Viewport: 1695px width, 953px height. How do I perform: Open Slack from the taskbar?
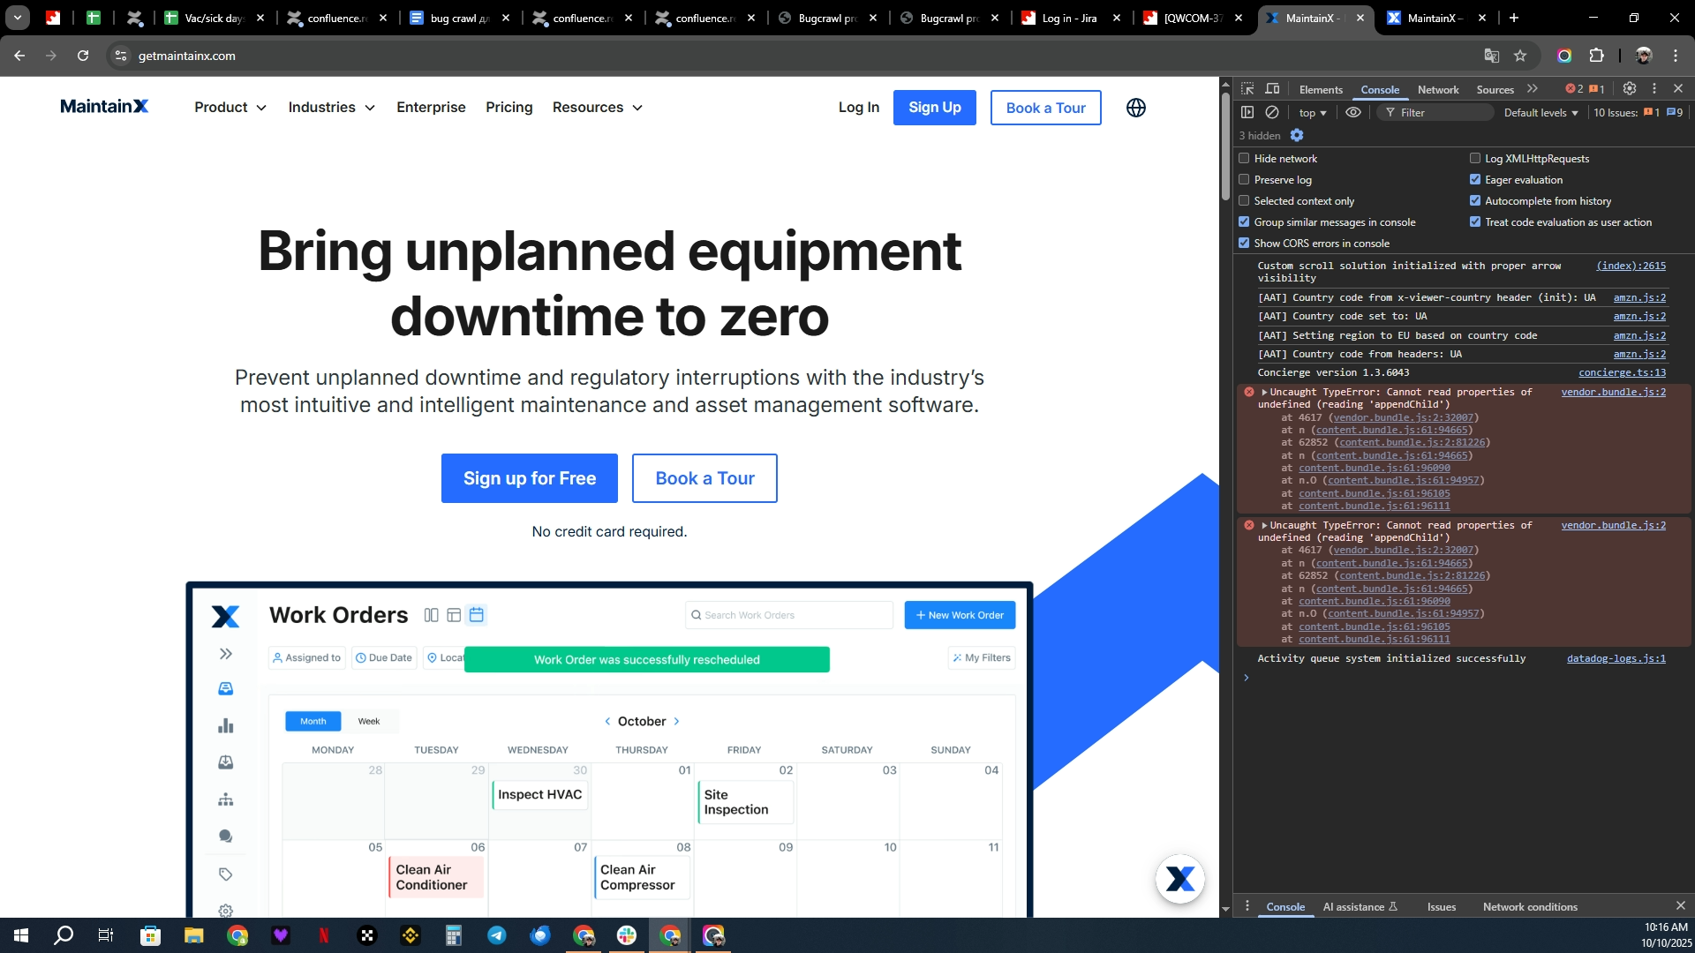coord(627,935)
